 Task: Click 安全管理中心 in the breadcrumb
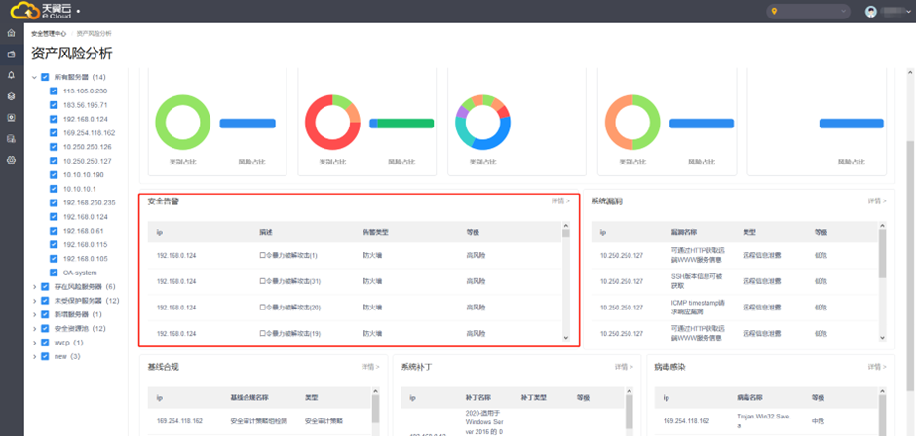(50, 33)
